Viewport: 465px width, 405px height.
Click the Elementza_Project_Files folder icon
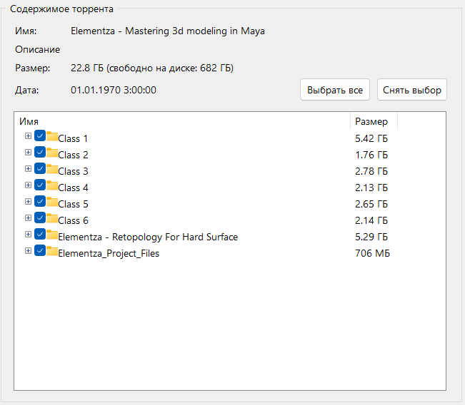tap(52, 252)
